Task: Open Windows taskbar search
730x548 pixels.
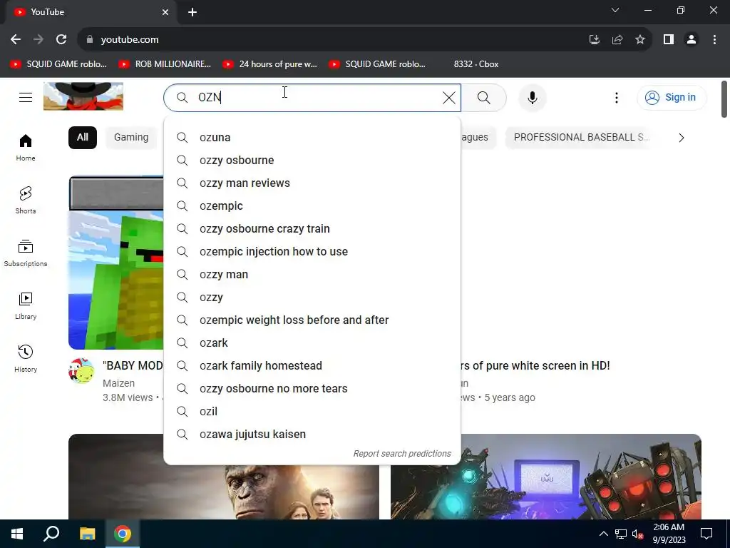Action: 51,534
